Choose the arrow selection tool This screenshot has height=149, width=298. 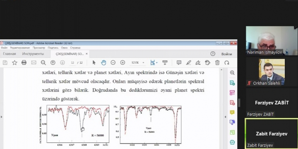pos(94,62)
